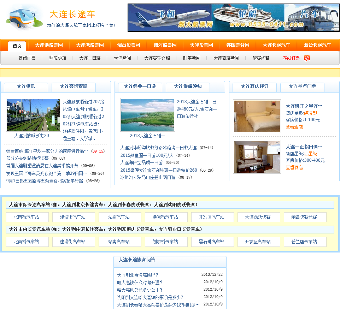Select the 首页 navigation tab

pyautogui.click(x=17, y=46)
